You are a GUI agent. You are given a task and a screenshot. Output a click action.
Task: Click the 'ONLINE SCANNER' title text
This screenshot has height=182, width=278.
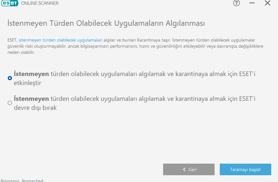[x=40, y=3]
